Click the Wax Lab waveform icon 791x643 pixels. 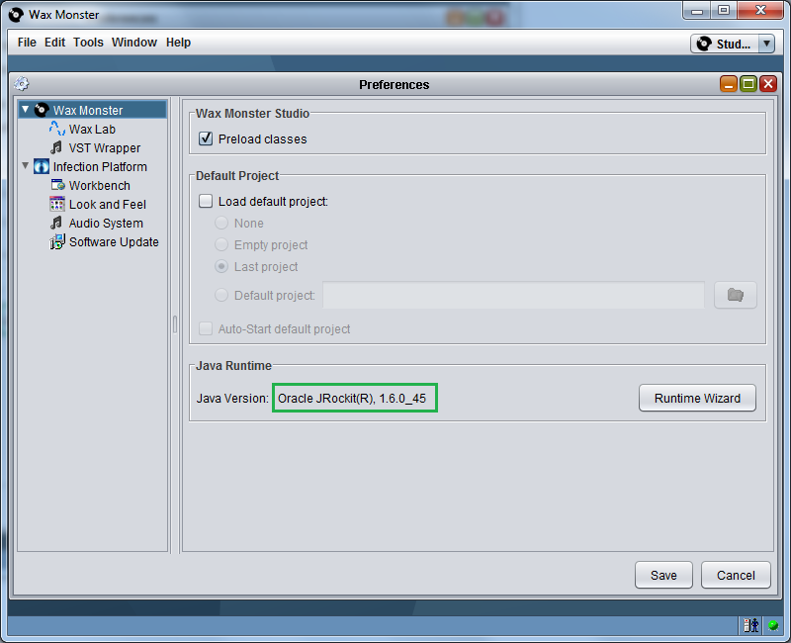click(56, 129)
